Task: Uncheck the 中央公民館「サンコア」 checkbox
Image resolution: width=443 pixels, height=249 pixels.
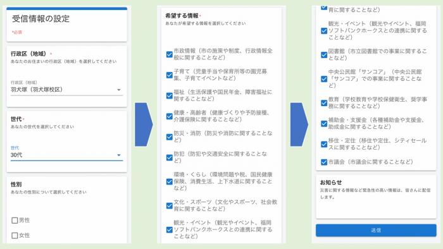Action: pyautogui.click(x=324, y=78)
